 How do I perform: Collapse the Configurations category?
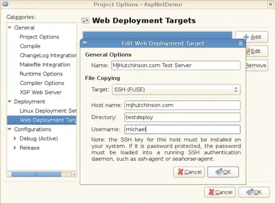coord(10,129)
